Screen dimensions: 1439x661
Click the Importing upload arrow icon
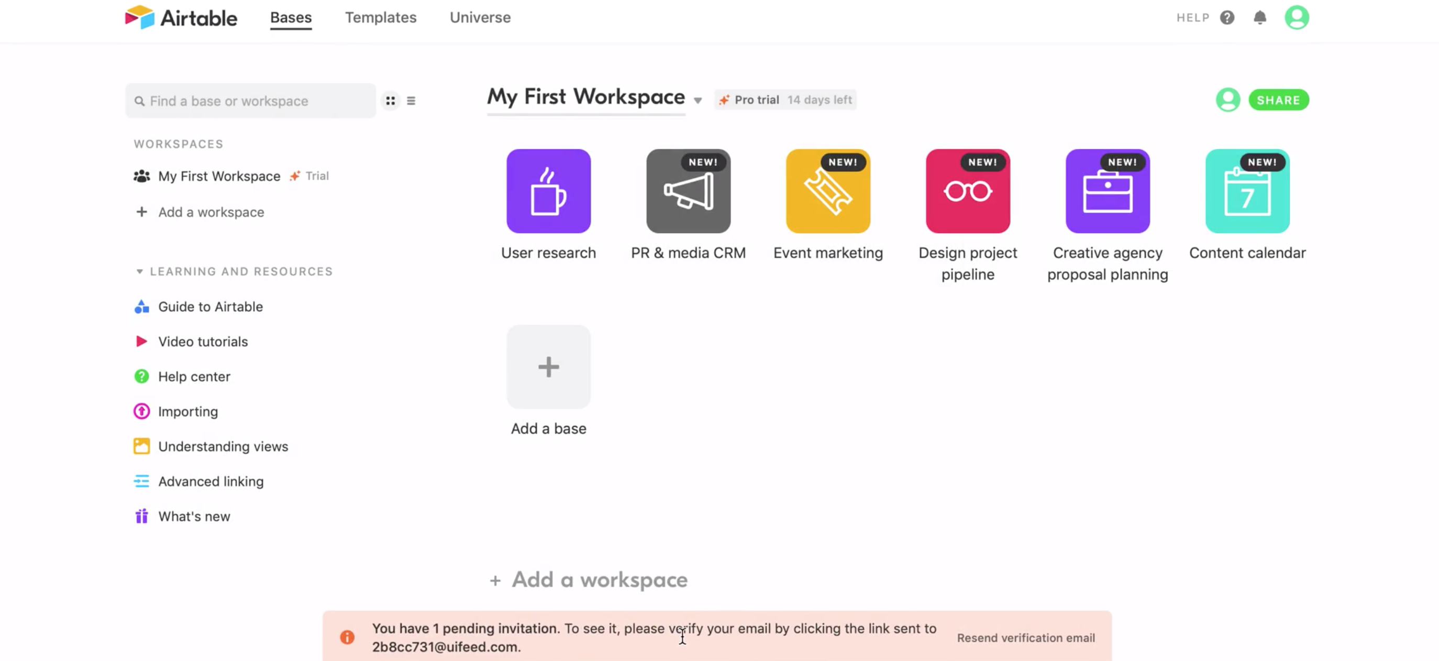click(x=141, y=411)
